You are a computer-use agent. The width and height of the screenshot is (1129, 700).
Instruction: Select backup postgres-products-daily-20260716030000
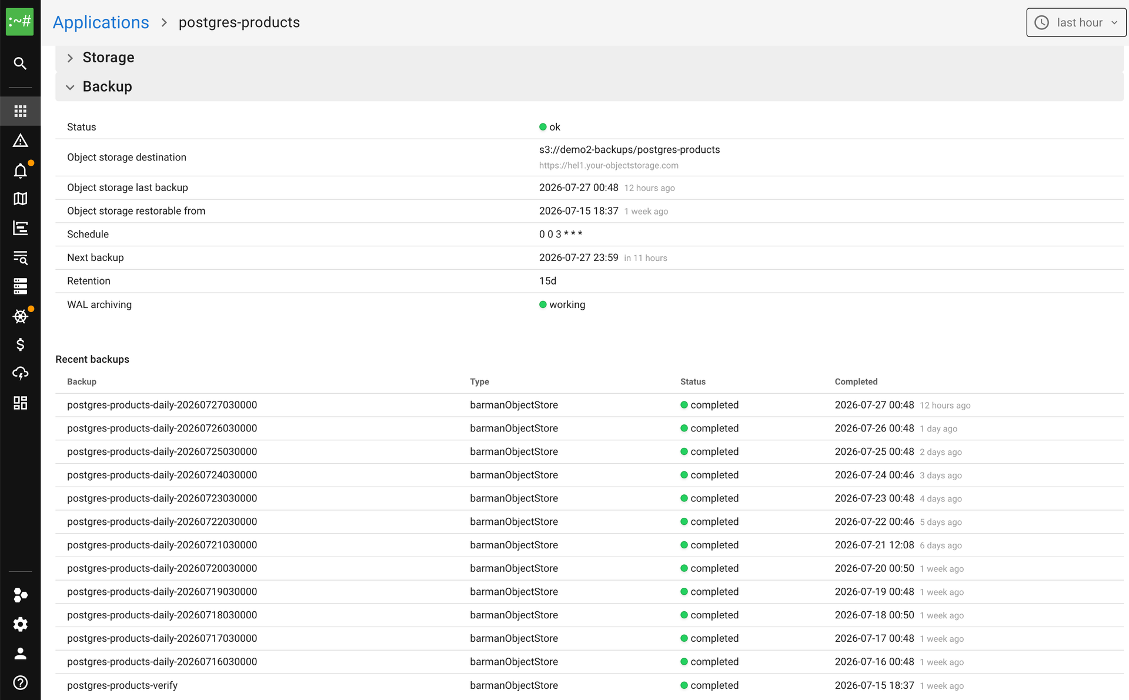pyautogui.click(x=162, y=662)
